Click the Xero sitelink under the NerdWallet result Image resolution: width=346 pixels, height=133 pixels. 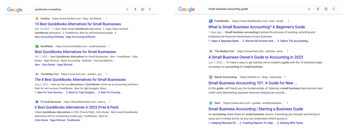pos(37,64)
